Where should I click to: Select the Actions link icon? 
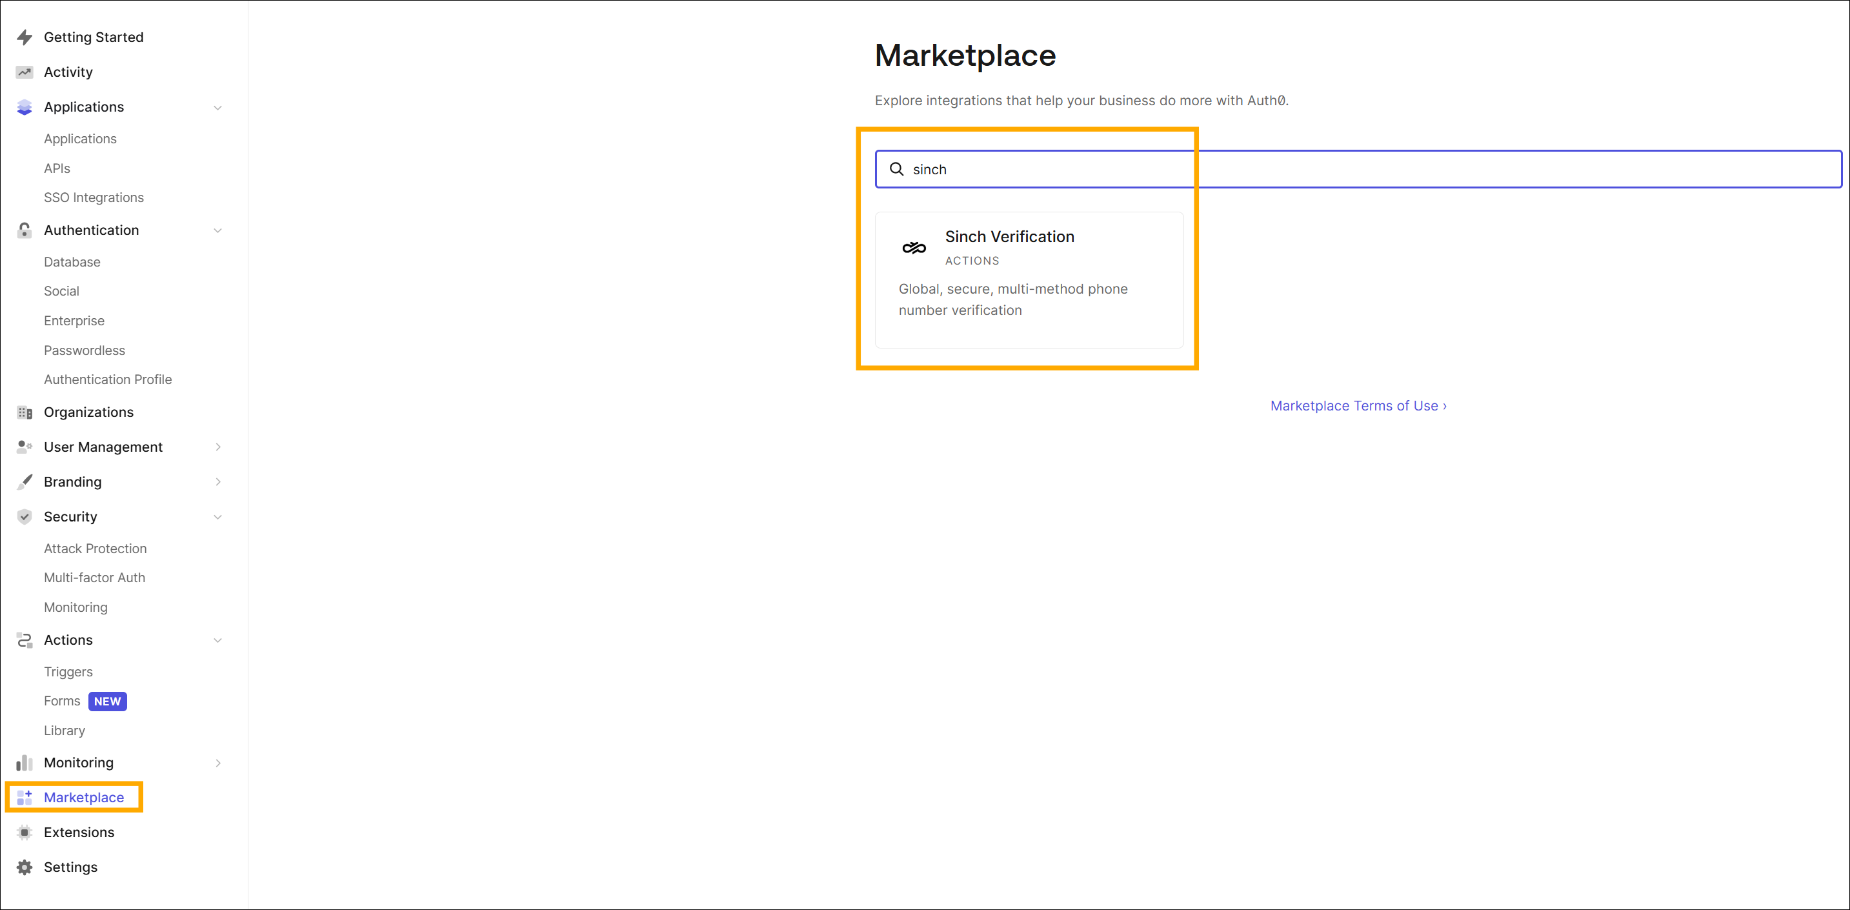tap(24, 639)
